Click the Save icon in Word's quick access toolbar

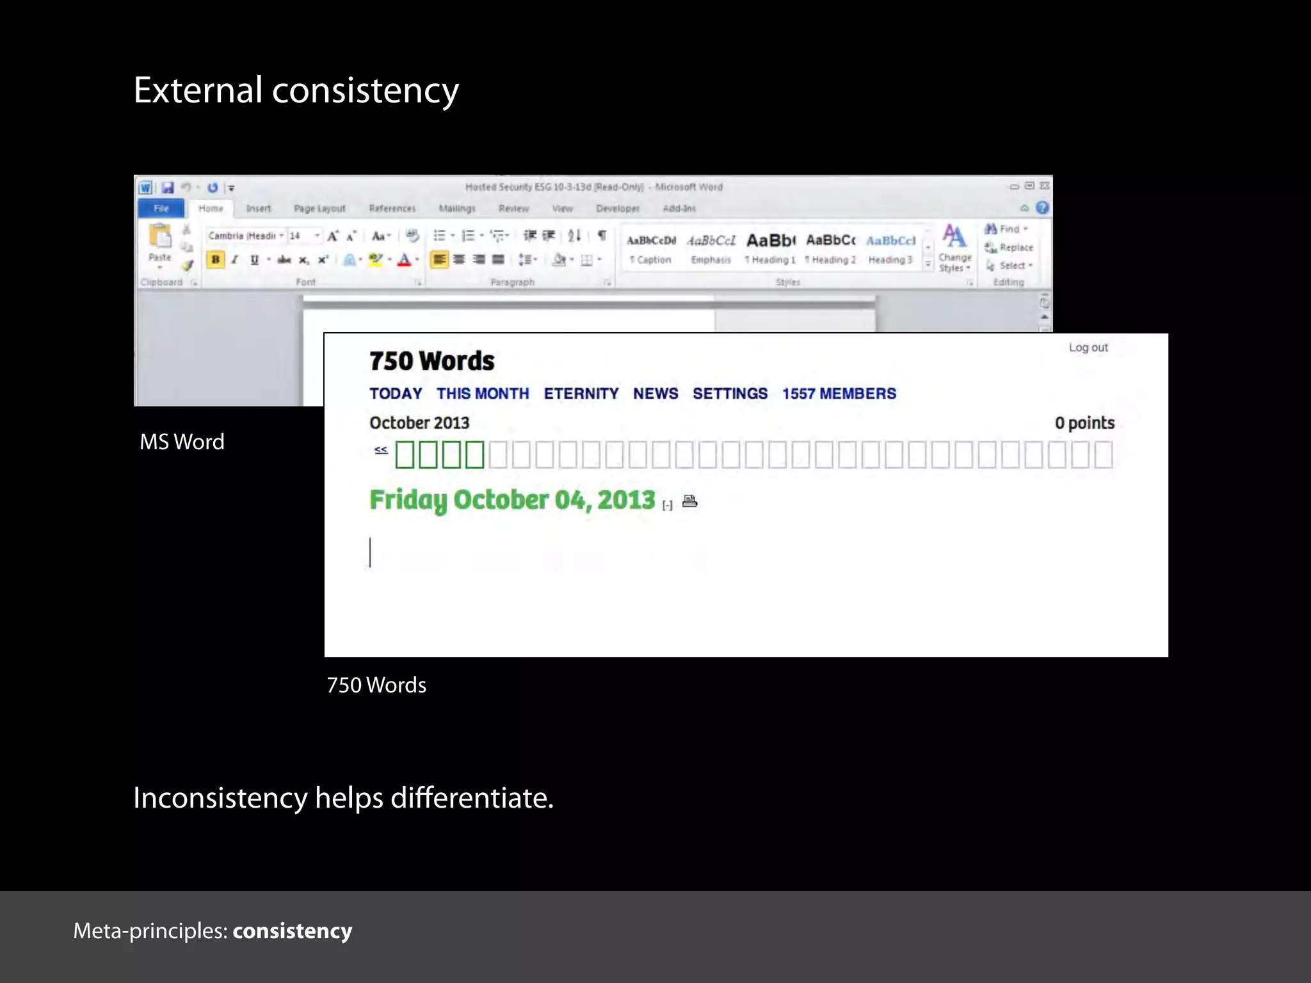168,188
